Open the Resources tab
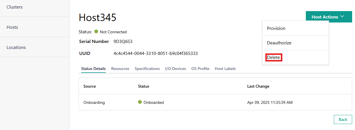 (x=120, y=69)
